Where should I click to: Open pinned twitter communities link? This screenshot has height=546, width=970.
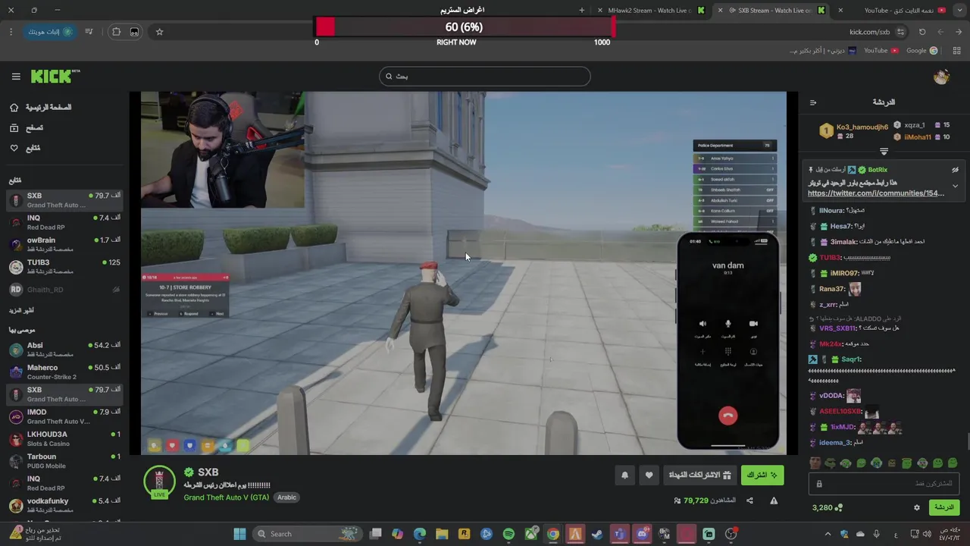[876, 193]
